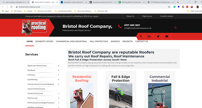Viewport: 202px width, 108px height.
Task: Close the Specialist roofers tab
Action: tap(86, 2)
